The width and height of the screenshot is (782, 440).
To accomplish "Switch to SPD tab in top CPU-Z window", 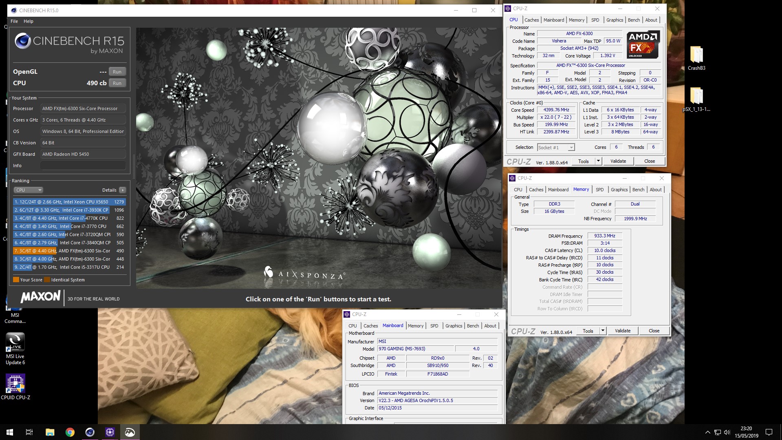I will (595, 20).
